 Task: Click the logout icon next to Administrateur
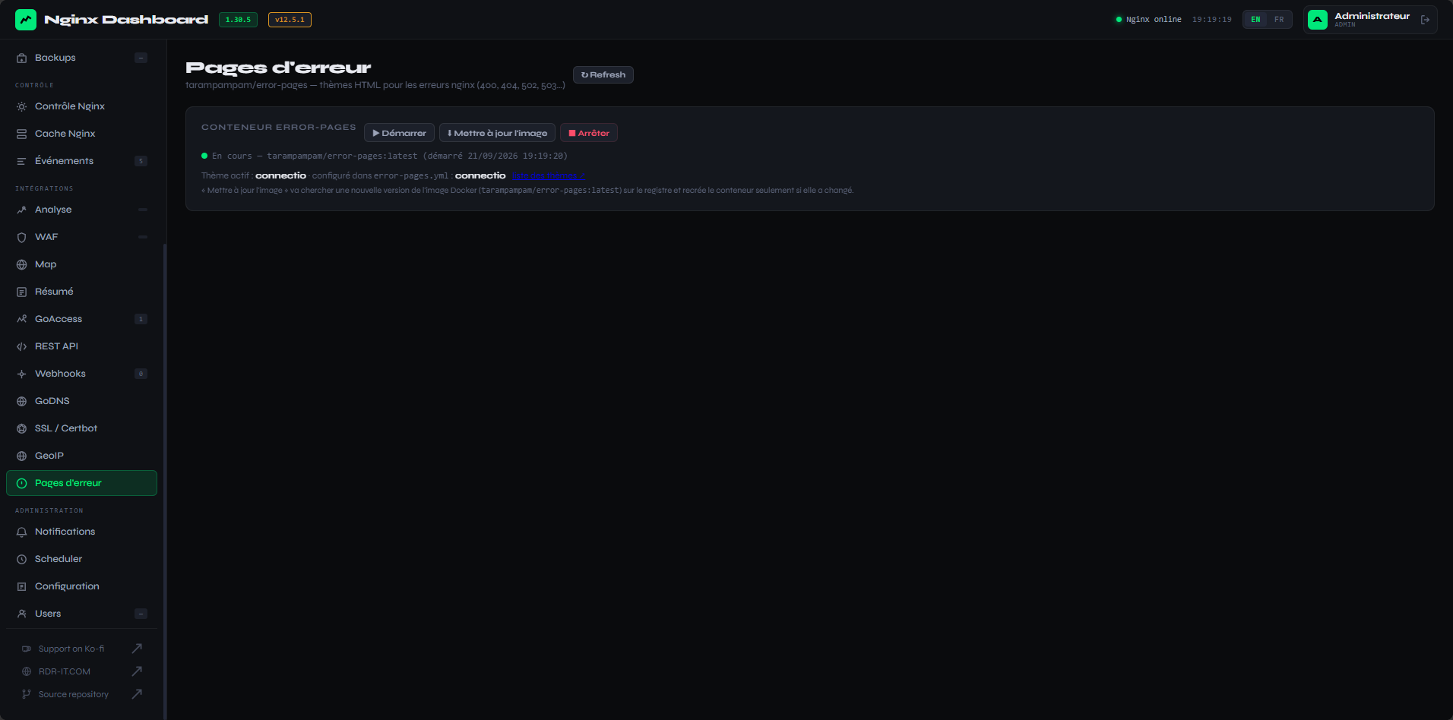(1425, 20)
